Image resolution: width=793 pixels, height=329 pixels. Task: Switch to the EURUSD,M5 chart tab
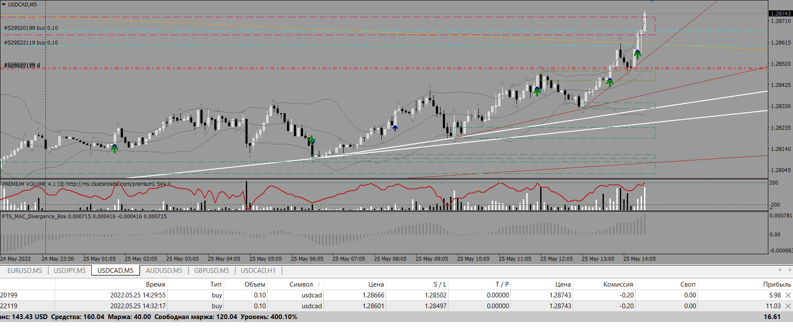[25, 271]
